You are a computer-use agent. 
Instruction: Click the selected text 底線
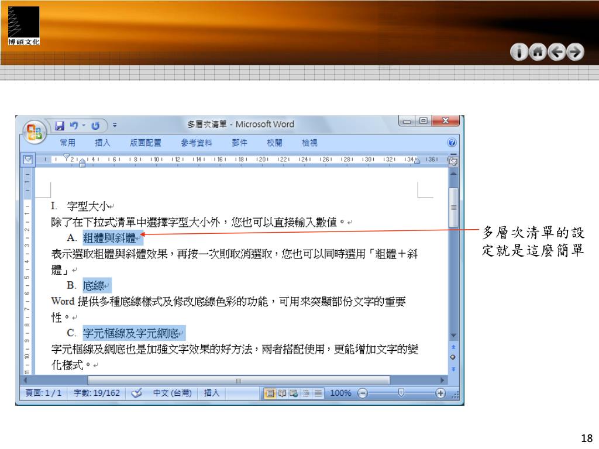tap(93, 285)
